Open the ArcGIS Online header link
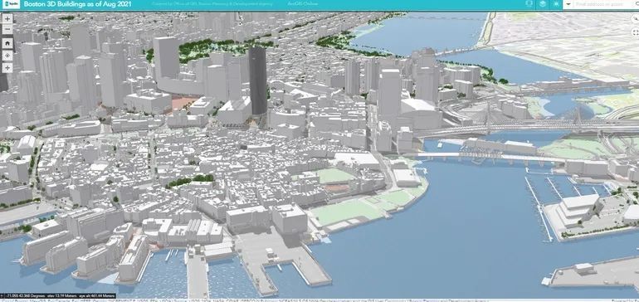 tap(296, 4)
